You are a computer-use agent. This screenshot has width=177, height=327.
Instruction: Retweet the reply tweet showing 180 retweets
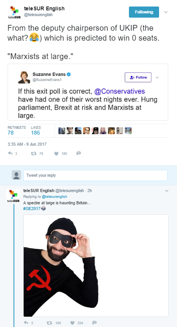49,323
